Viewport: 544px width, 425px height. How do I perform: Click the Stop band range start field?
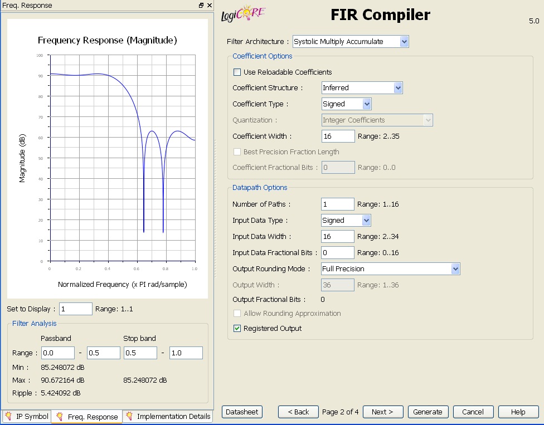tap(140, 353)
